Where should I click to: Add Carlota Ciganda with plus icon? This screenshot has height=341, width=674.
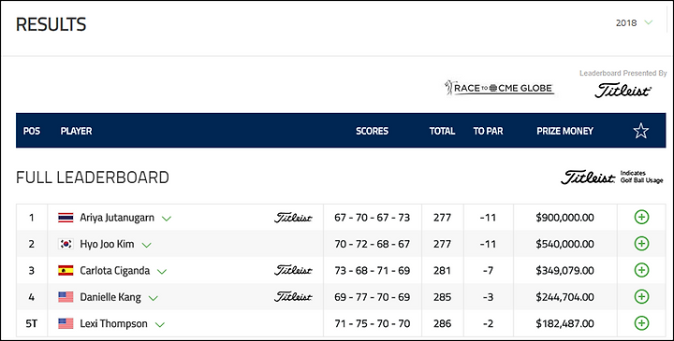(x=641, y=270)
